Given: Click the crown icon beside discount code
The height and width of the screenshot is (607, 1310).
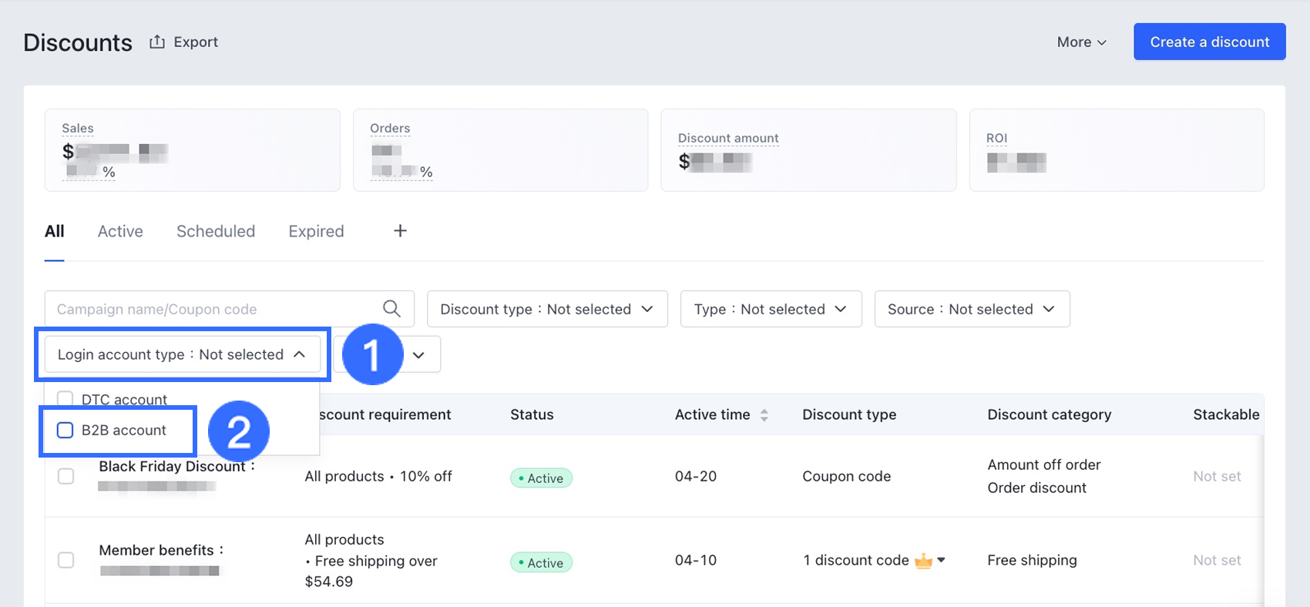Looking at the screenshot, I should tap(922, 561).
